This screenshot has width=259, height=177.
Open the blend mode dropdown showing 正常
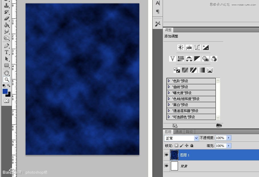(196, 138)
